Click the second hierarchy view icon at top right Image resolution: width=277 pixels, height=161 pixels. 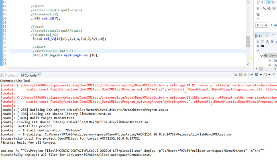point(273,2)
